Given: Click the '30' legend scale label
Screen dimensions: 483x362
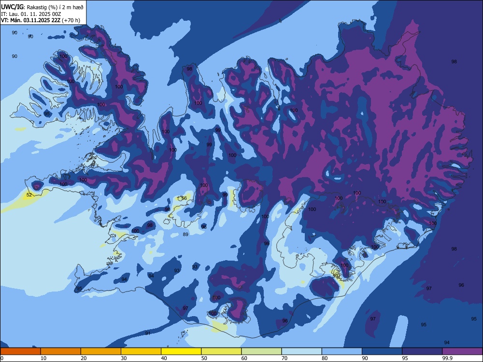Looking at the screenshot, I should [124, 358].
